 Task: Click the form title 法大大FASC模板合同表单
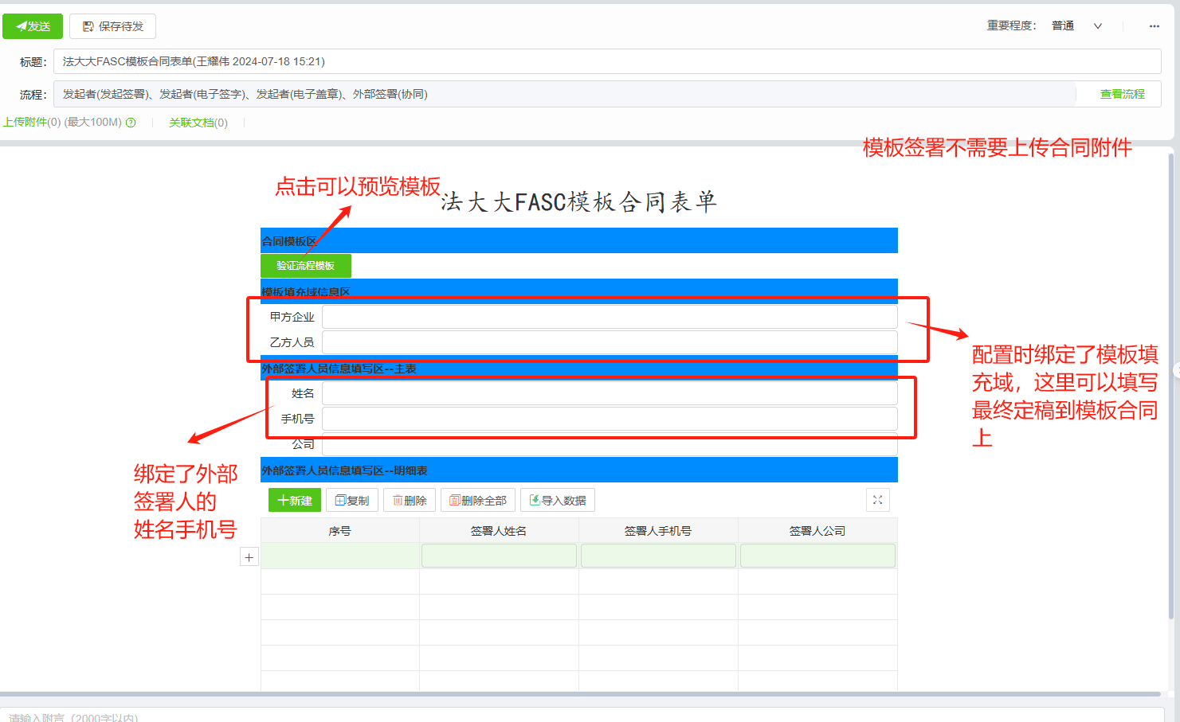tap(579, 202)
